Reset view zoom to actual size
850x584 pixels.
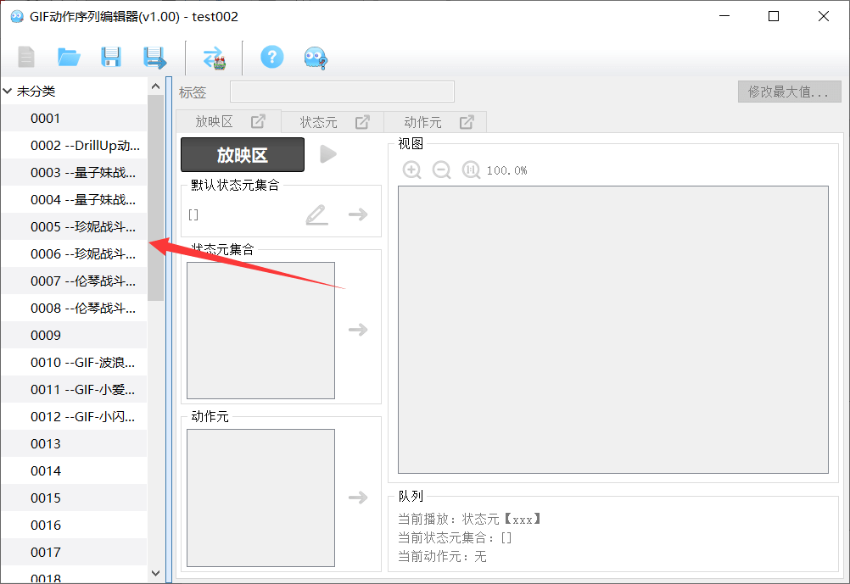tap(471, 170)
